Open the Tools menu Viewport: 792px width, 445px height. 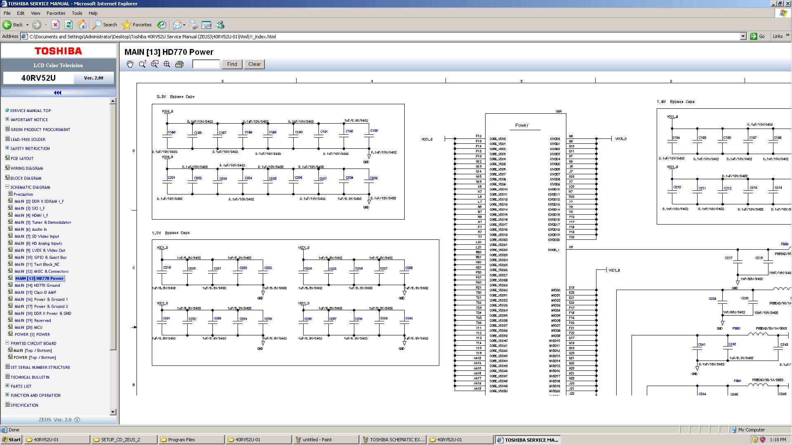click(x=77, y=13)
